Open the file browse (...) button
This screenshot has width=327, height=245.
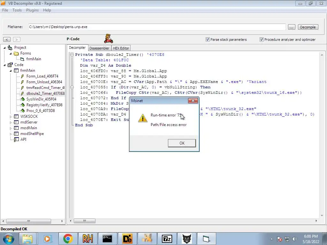click(292, 27)
